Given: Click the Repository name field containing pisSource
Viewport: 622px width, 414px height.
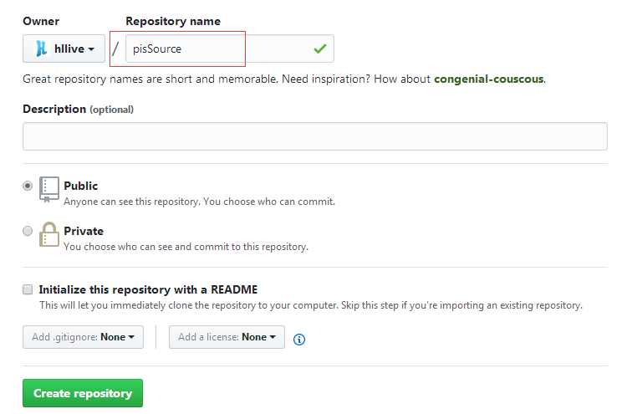Looking at the screenshot, I should [x=230, y=49].
